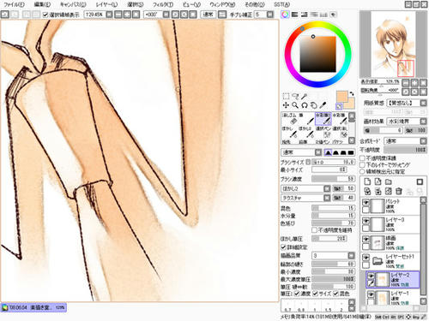Enable 不透明度保護 preserve opacity checkbox
The width and height of the screenshot is (429, 321).
click(362, 158)
